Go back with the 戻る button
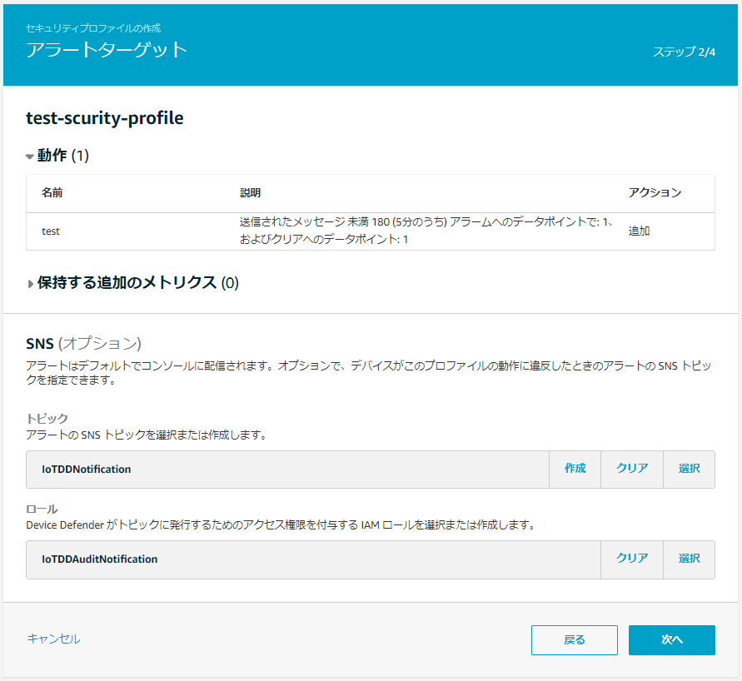Viewport: 742px width, 681px height. (x=574, y=640)
